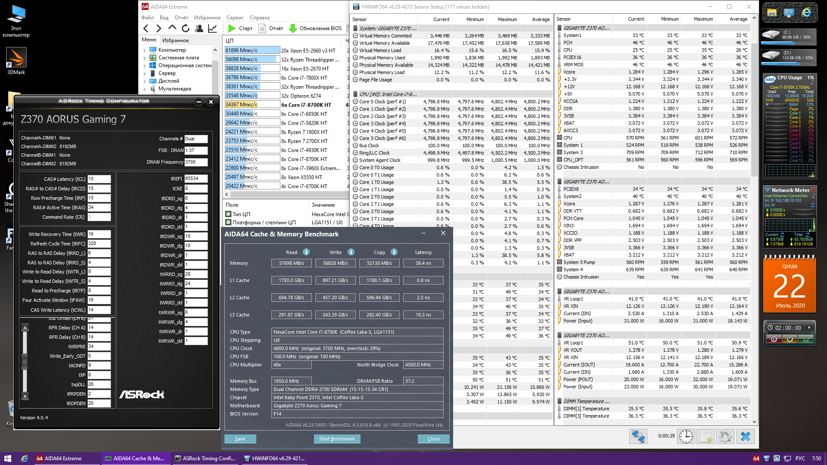Toggle the Тип ЦП field checkbox
Viewport: 827px width, 465px height.
(229, 214)
